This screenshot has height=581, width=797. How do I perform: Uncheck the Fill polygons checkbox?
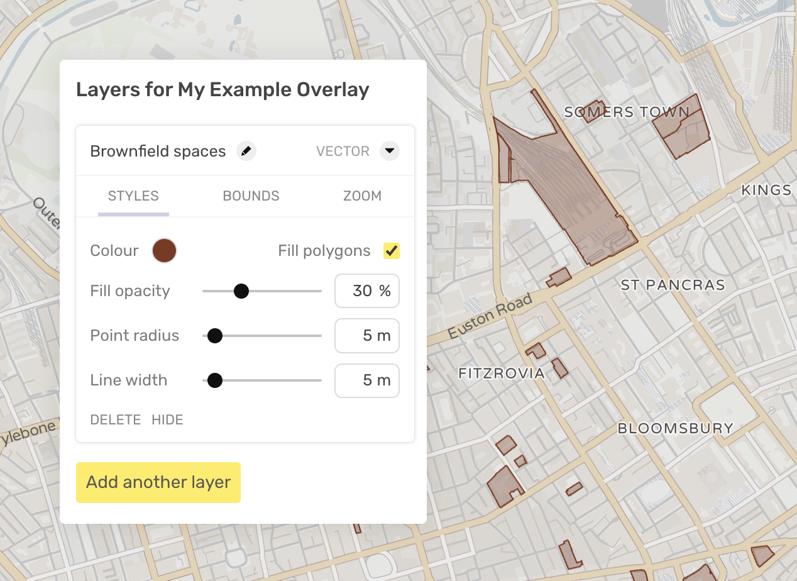coord(392,251)
